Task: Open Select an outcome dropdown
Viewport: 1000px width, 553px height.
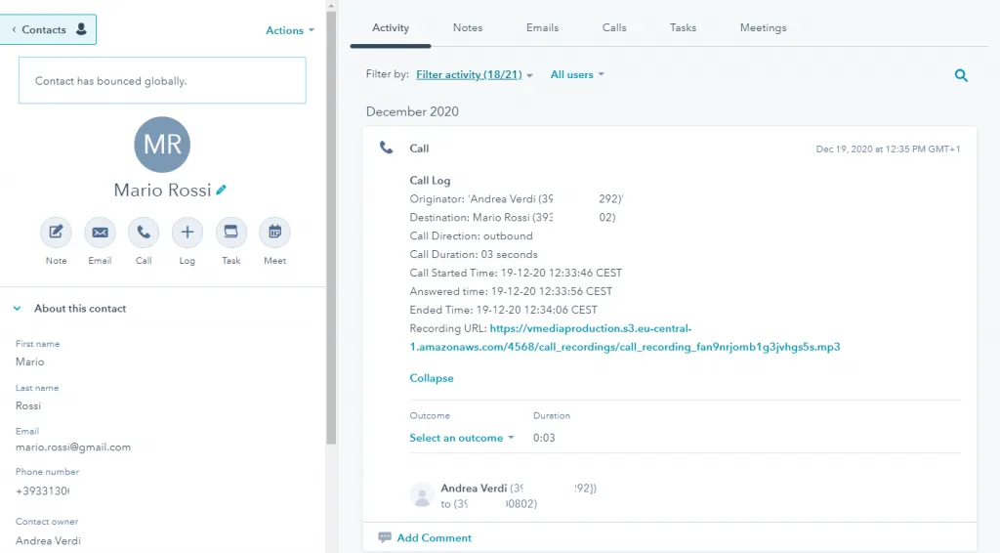Action: [461, 438]
